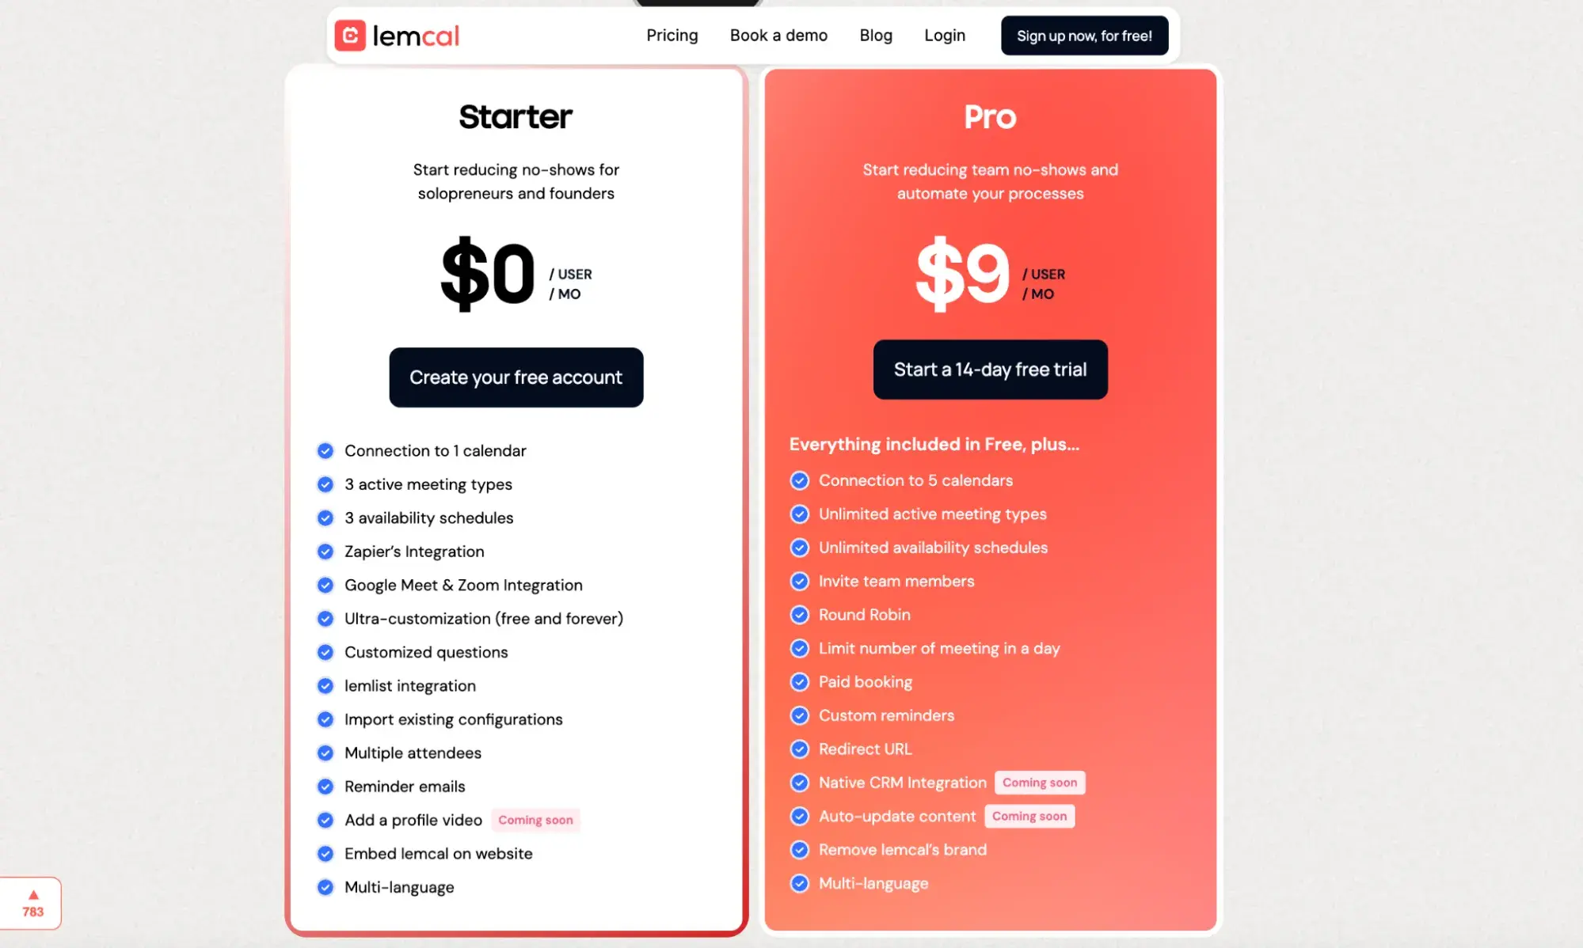Image resolution: width=1583 pixels, height=948 pixels.
Task: Expand the Coming soon Auto-update content label
Action: coord(1029,816)
